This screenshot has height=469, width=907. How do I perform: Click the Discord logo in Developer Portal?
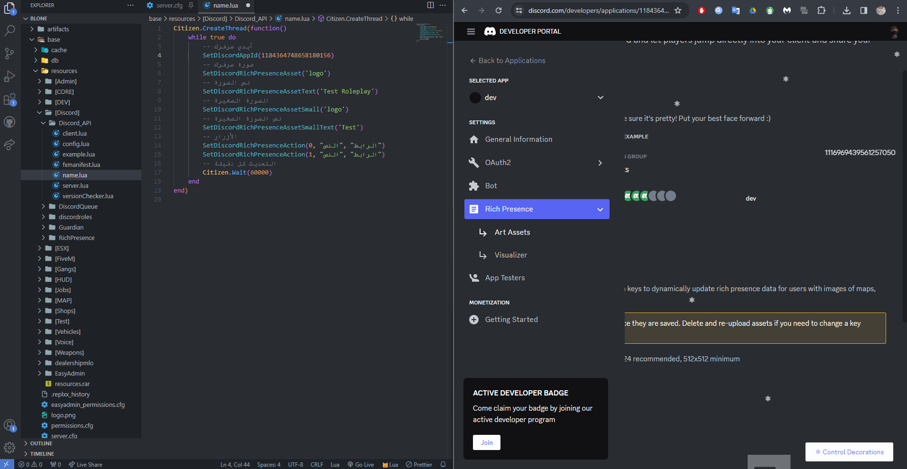point(490,31)
